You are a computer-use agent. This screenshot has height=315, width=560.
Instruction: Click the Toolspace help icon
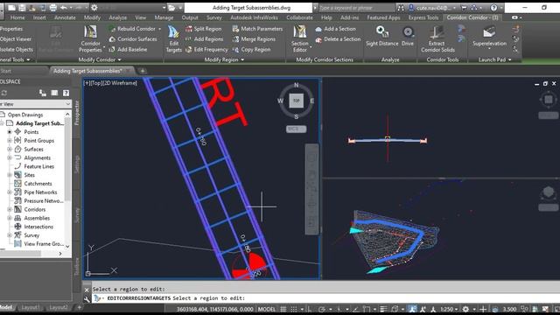[66, 93]
